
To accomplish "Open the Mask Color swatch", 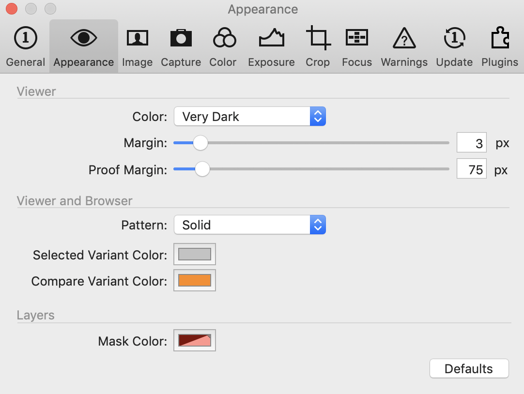I will point(195,340).
